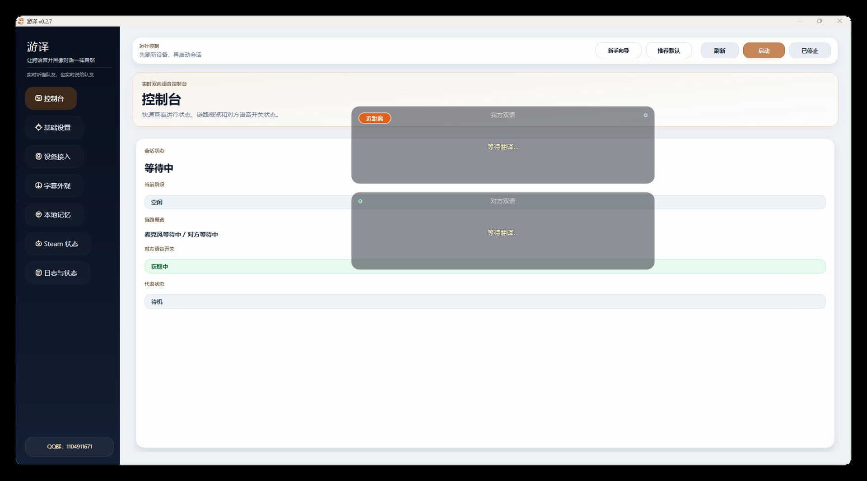Click the 刷新 button
867x481 pixels.
point(719,51)
